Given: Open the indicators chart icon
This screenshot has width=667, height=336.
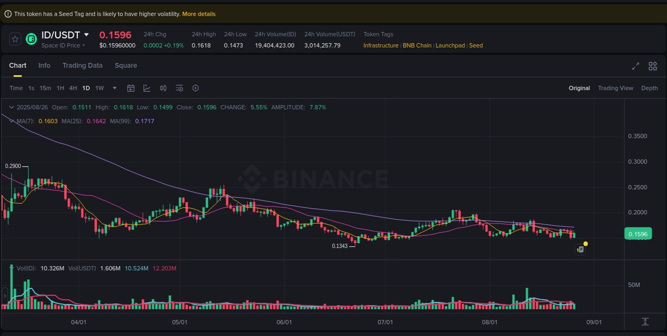Looking at the screenshot, I should (147, 88).
